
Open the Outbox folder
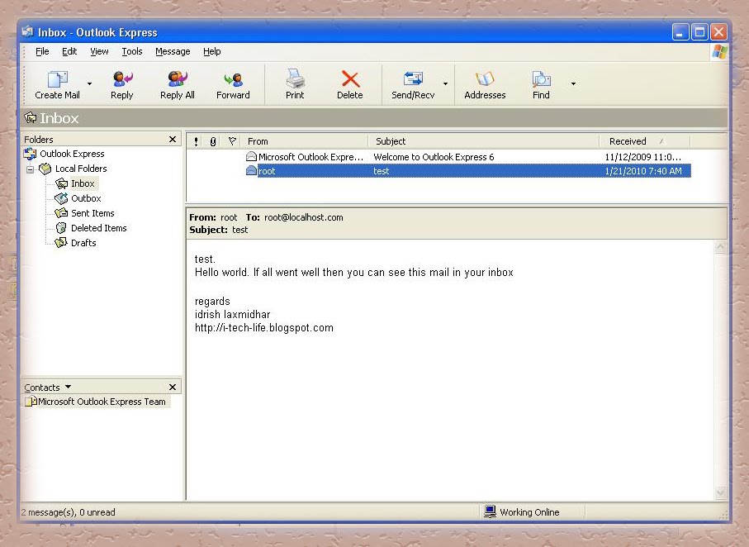[86, 198]
